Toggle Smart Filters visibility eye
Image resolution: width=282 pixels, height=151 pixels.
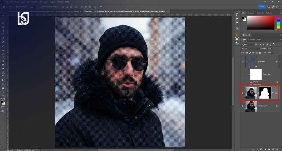(248, 75)
